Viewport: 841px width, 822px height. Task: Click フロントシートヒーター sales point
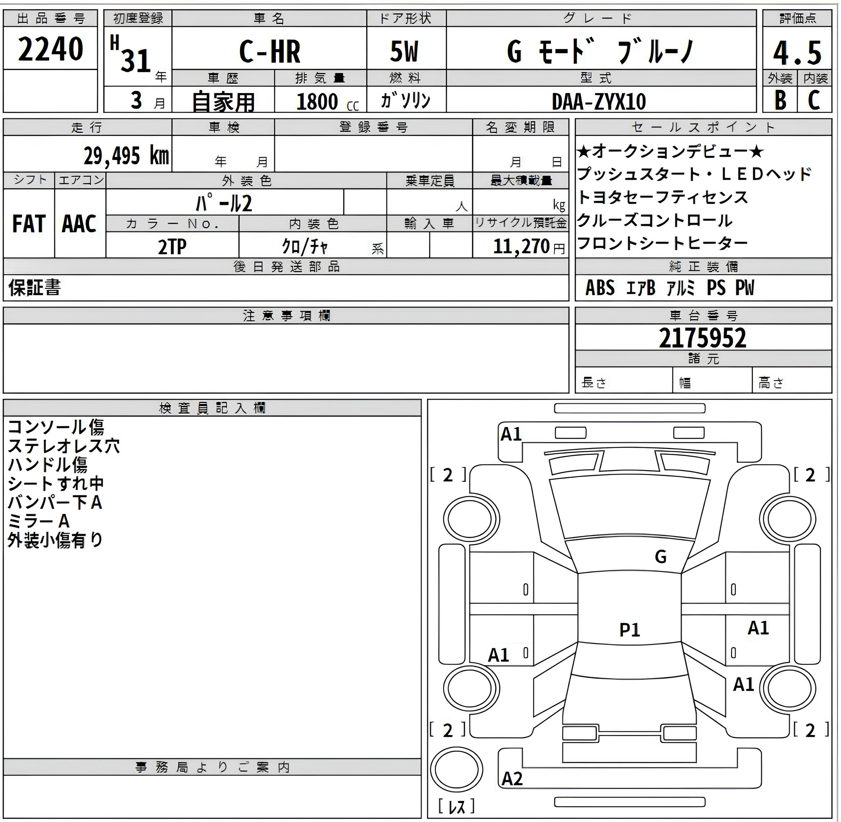coord(662,243)
